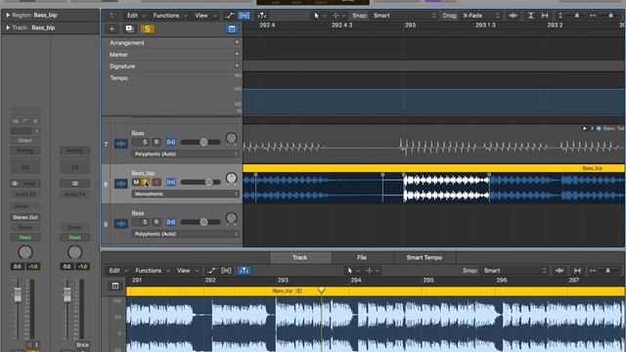Toggle the Flex button in tracks toolbar

click(x=244, y=16)
